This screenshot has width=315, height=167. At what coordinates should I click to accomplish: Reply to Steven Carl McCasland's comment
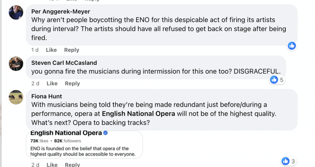(x=72, y=84)
